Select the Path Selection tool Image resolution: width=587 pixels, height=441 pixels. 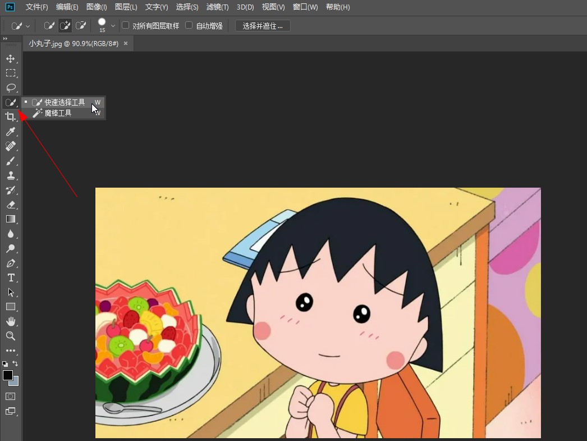click(x=11, y=292)
